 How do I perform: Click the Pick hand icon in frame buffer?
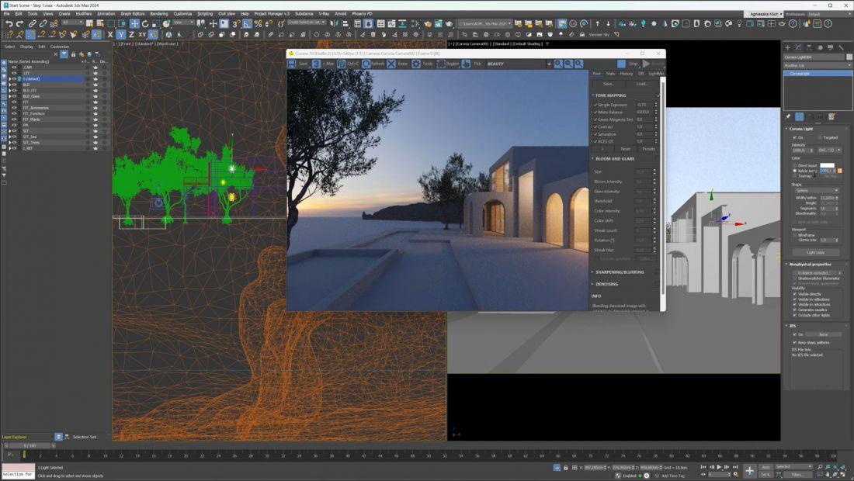(467, 64)
